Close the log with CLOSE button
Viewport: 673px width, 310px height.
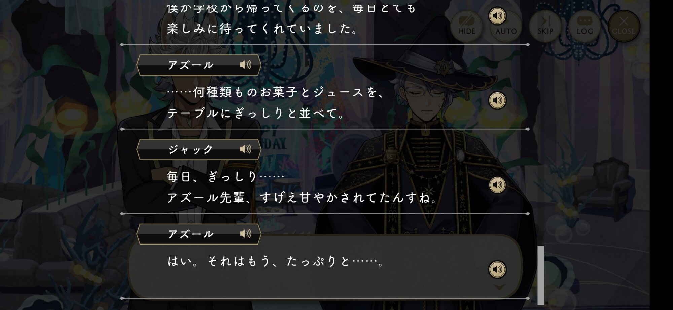(x=624, y=26)
